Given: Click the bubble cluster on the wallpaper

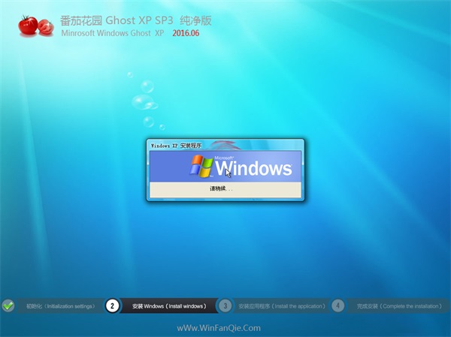Looking at the screenshot, I should tap(143, 102).
